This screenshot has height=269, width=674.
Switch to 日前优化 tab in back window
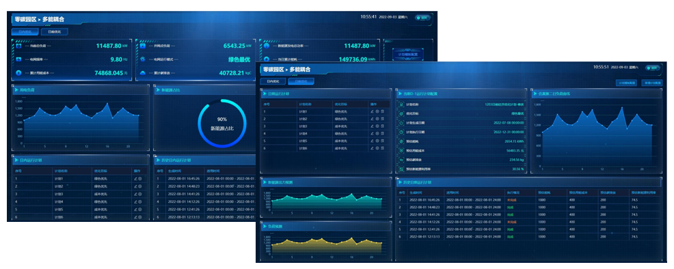(54, 32)
